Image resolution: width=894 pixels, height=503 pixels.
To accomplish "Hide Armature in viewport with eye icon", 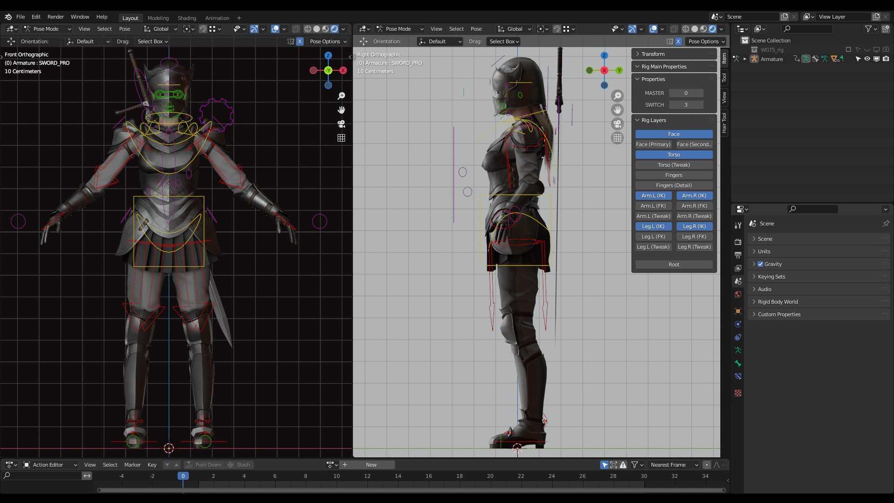I will coord(867,59).
